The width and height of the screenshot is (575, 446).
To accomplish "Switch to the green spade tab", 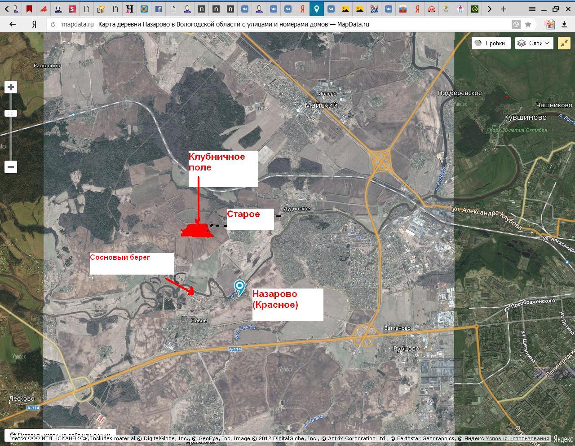I will click(475, 9).
